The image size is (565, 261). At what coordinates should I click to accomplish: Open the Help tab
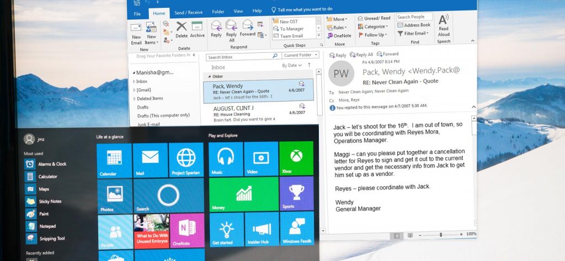(x=257, y=11)
